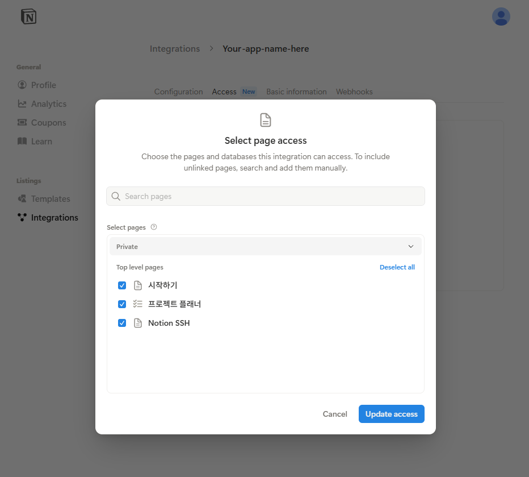
Task: Click the Templates shapes icon
Action: (x=22, y=198)
